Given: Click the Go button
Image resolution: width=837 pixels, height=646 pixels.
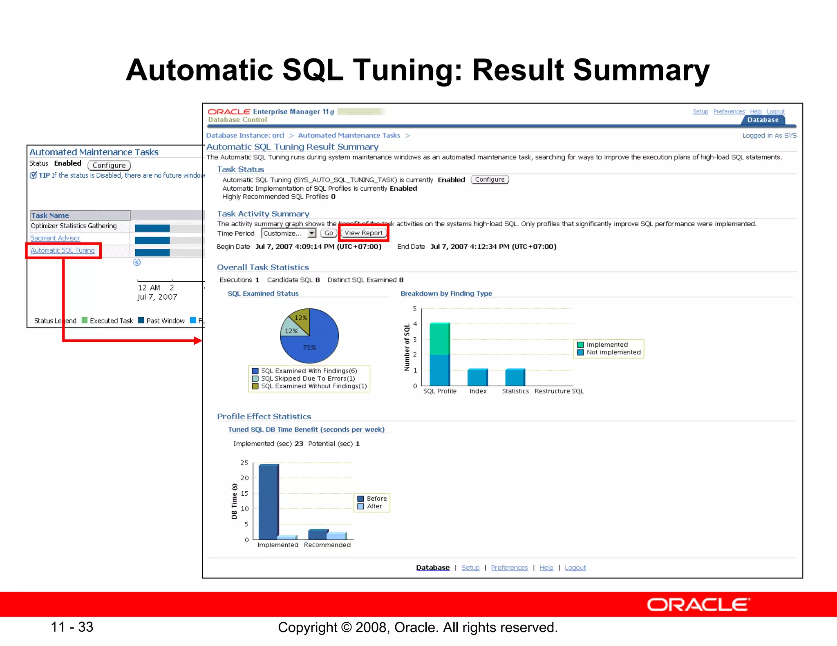Looking at the screenshot, I should (329, 233).
